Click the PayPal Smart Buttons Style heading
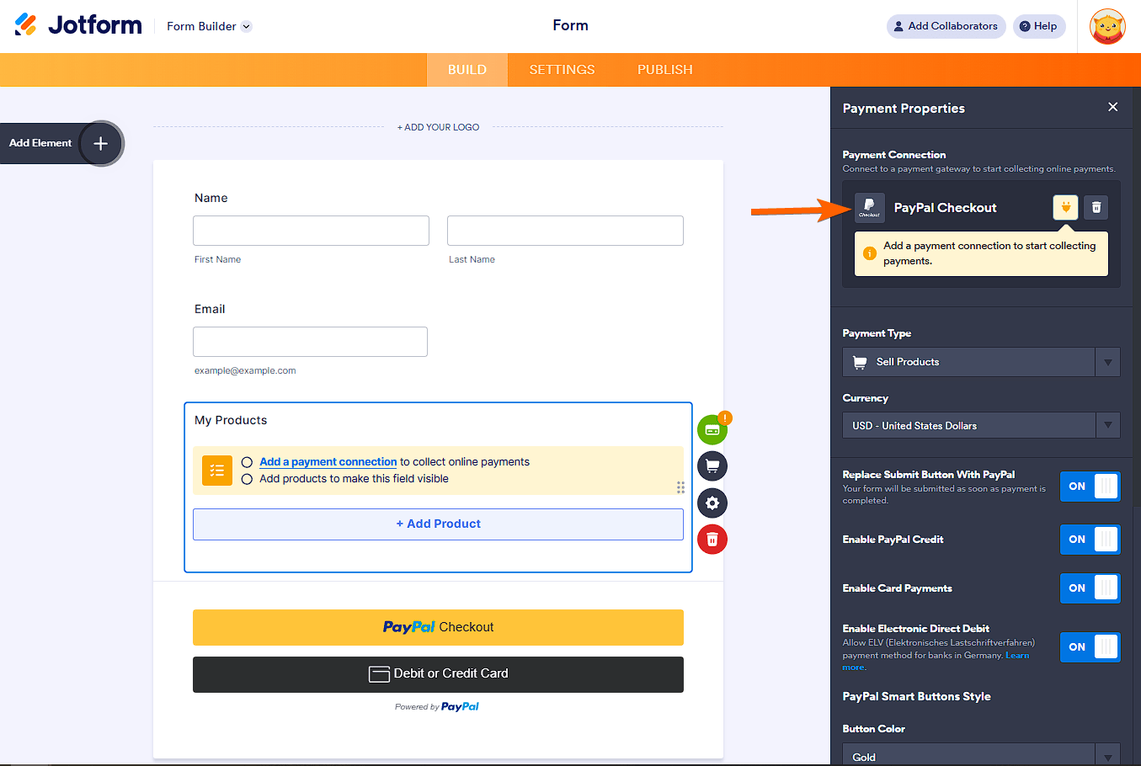 pyautogui.click(x=916, y=696)
